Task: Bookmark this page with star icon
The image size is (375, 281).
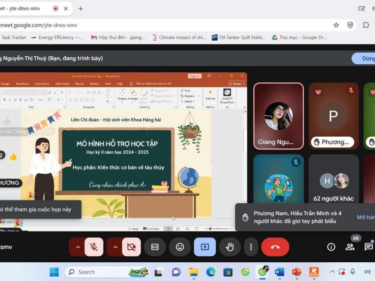Action: [x=336, y=25]
